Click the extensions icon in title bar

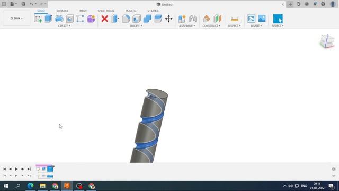click(x=298, y=4)
